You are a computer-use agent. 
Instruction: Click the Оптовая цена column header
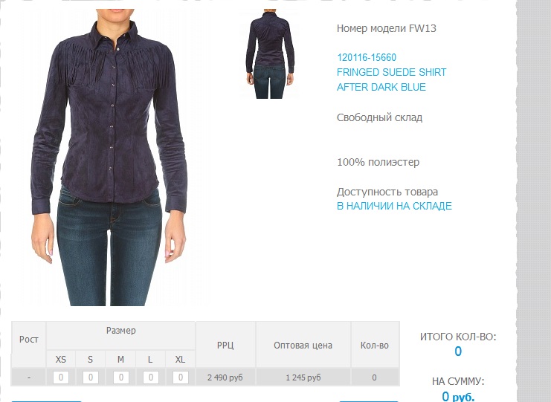(303, 345)
